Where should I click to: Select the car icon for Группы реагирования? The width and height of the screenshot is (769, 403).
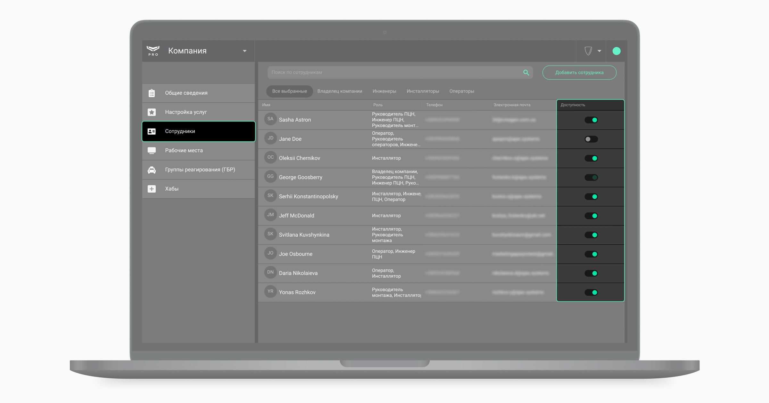[151, 170]
